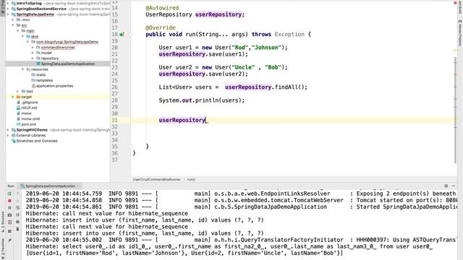The width and height of the screenshot is (463, 260).
Task: Expand External Libraries
Action: (x=8, y=135)
